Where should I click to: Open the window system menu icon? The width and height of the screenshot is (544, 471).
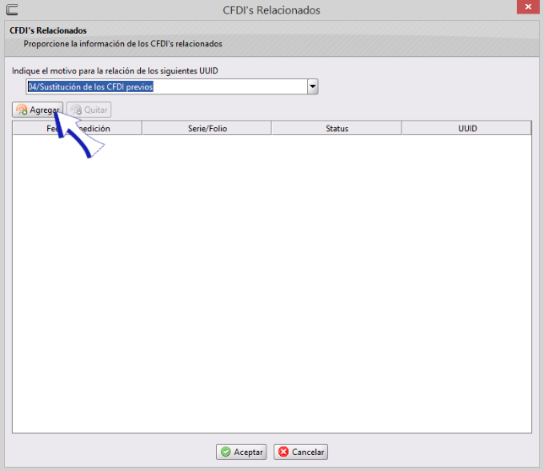pos(12,9)
